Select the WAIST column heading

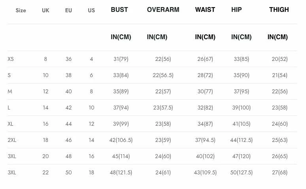[205, 10]
